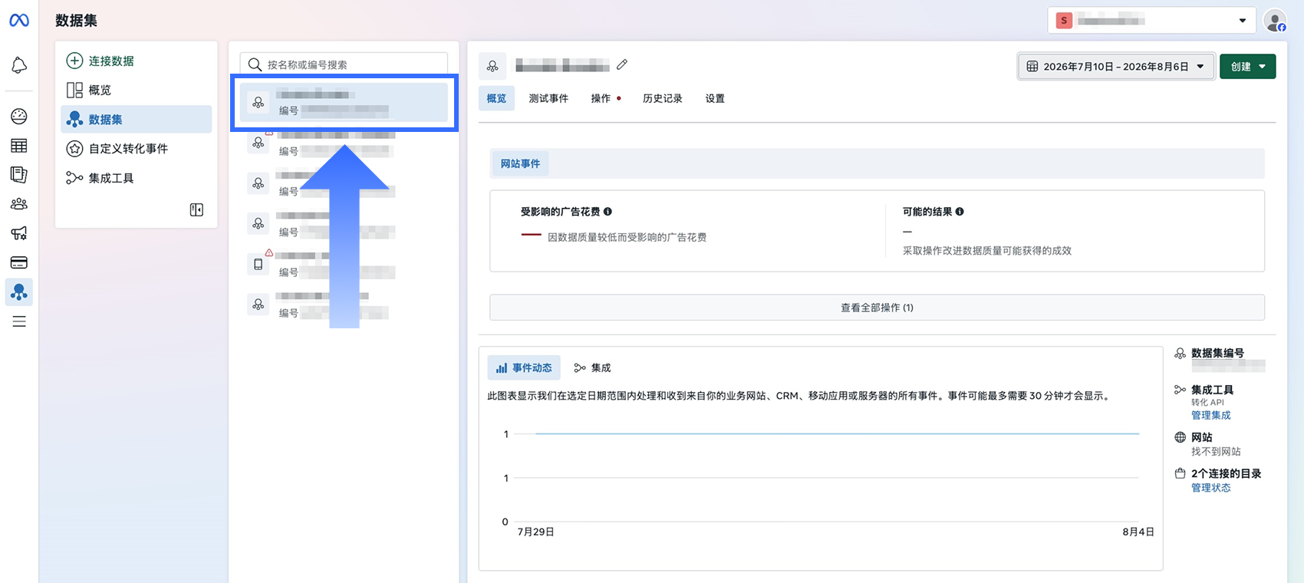The width and height of the screenshot is (1304, 583).
Task: Open the 管理集成 link
Action: click(x=1210, y=415)
